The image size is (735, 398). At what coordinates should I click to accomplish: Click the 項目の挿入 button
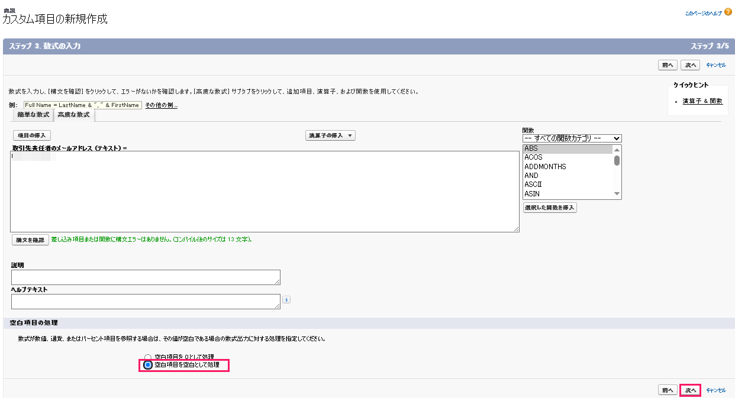33,135
